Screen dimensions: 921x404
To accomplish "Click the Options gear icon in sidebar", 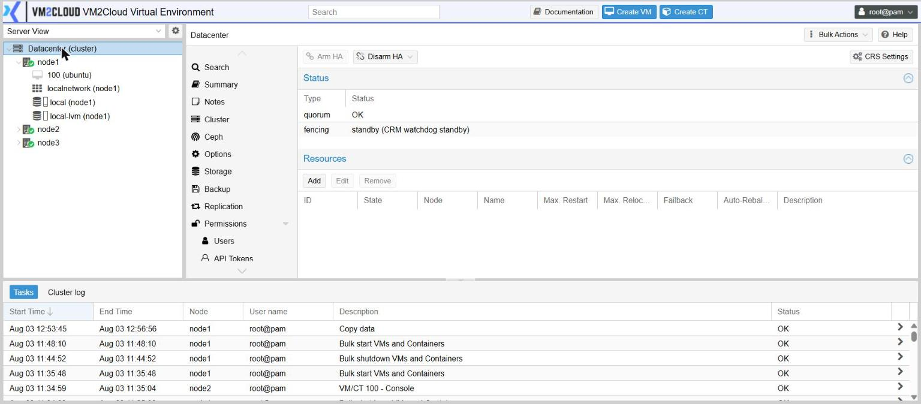I will [195, 154].
